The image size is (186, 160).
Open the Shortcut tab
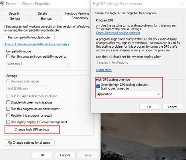tap(46, 19)
